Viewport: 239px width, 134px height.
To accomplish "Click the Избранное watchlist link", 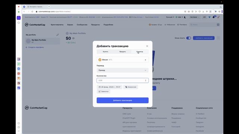I will [170, 25].
